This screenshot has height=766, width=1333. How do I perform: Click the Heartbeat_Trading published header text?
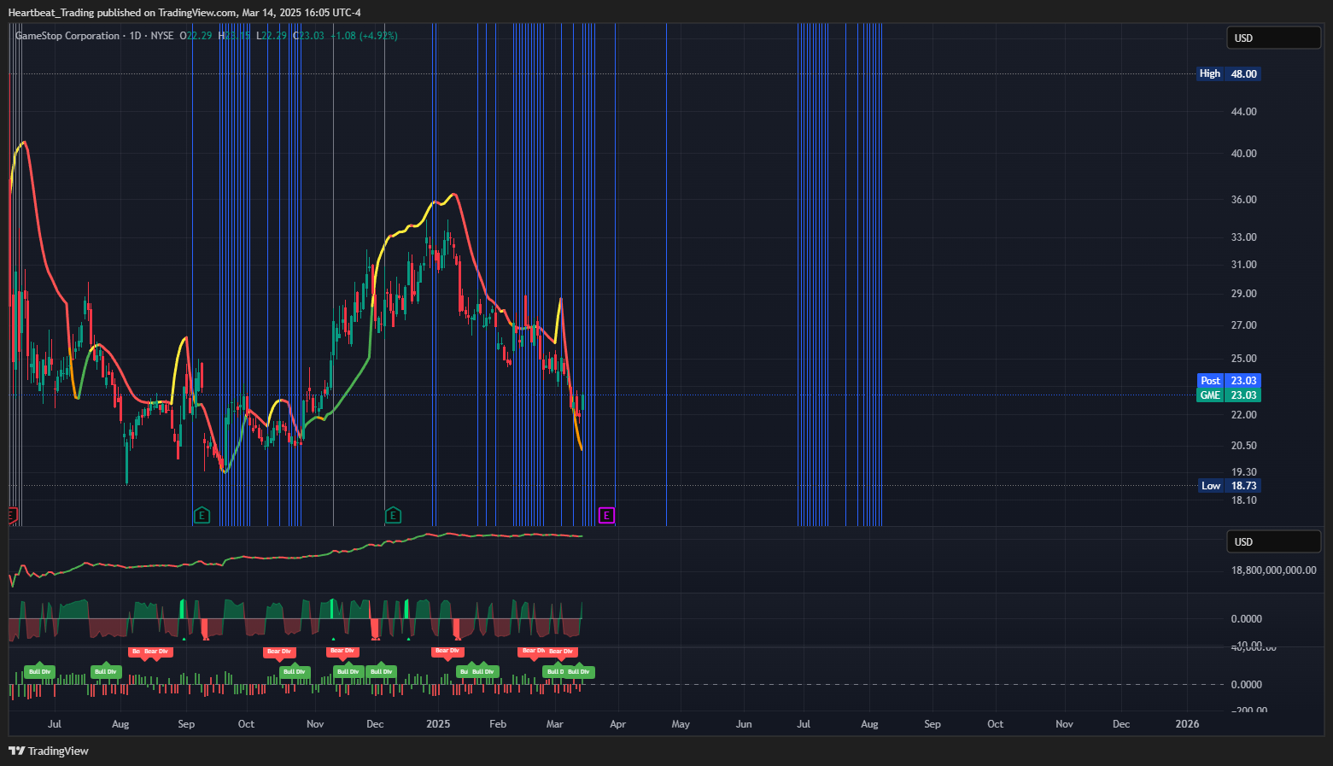click(184, 12)
